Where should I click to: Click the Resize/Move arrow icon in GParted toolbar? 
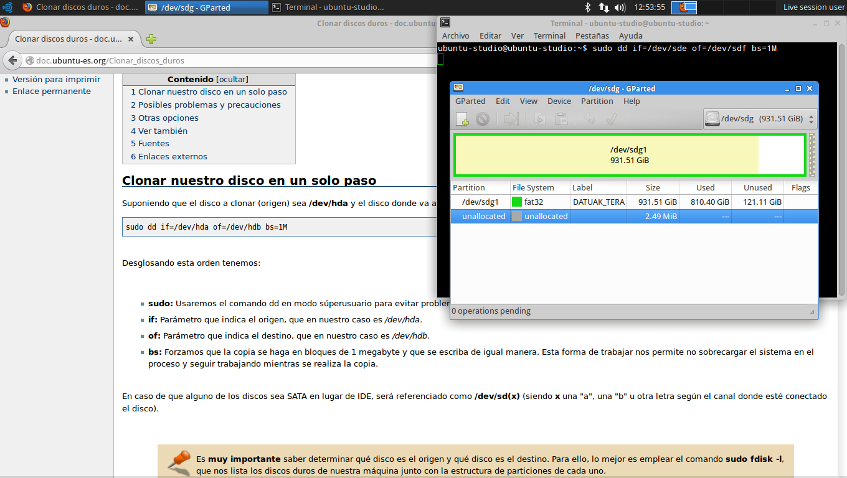(511, 119)
